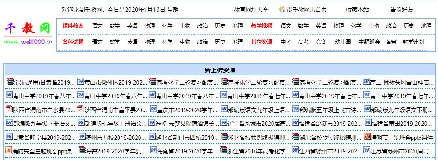Open 其它资源 navigation section
This screenshot has width=438, height=160.
pyautogui.click(x=262, y=42)
